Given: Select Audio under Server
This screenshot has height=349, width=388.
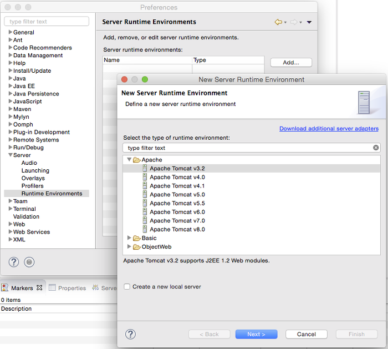Looking at the screenshot, I should (29, 163).
